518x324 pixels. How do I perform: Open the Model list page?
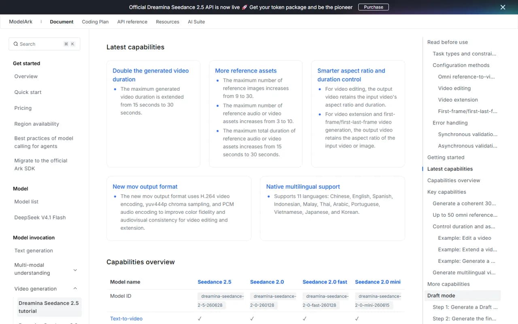click(x=26, y=201)
